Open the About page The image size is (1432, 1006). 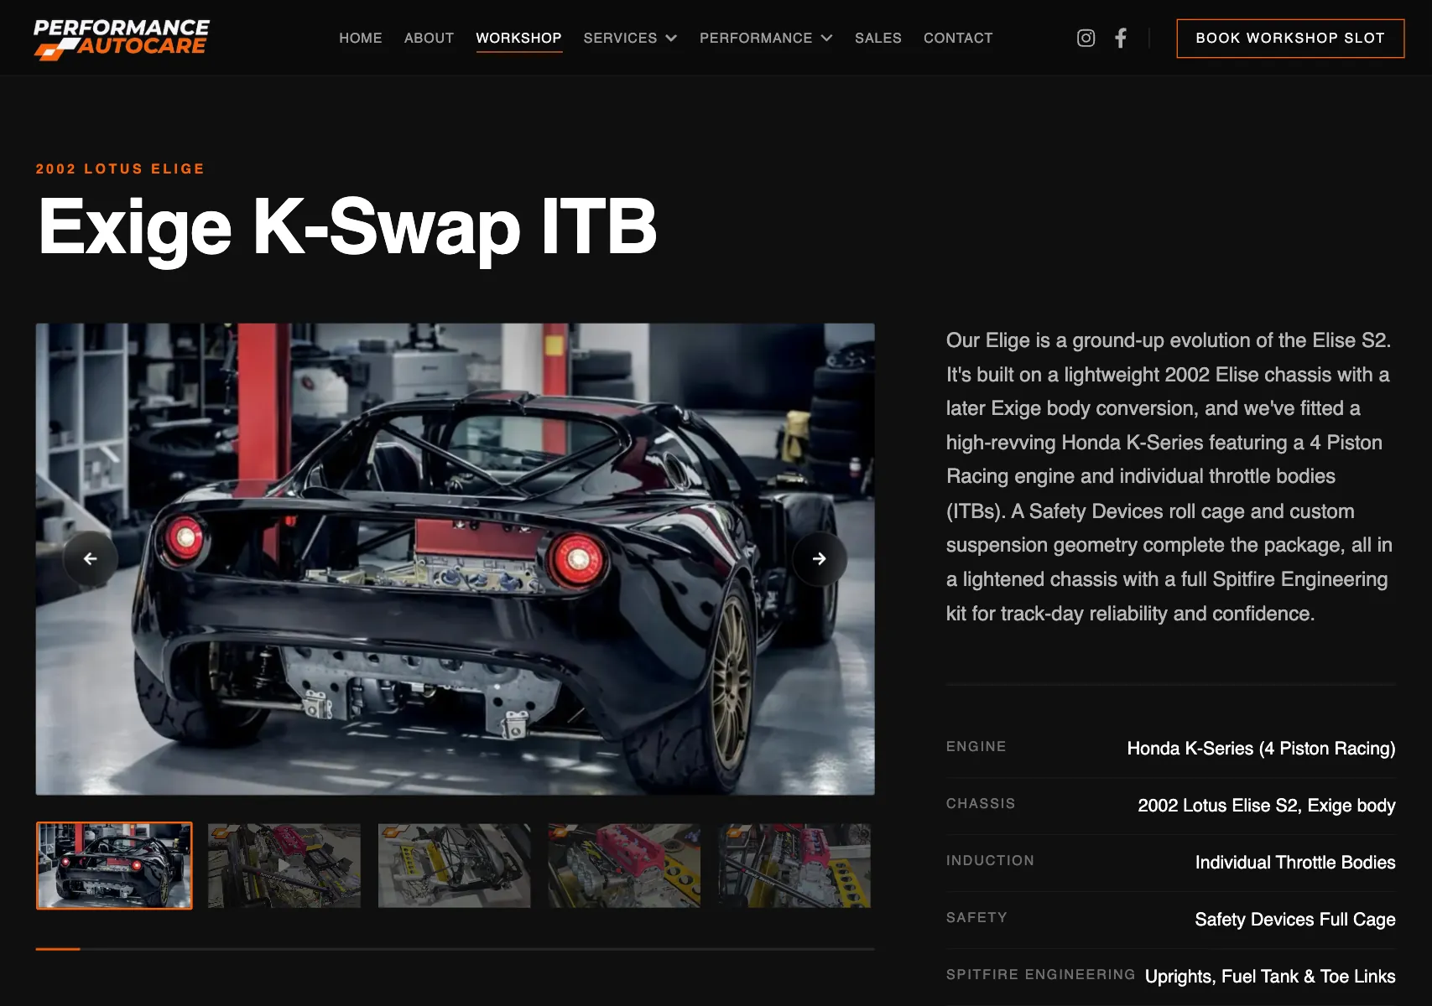tap(429, 38)
